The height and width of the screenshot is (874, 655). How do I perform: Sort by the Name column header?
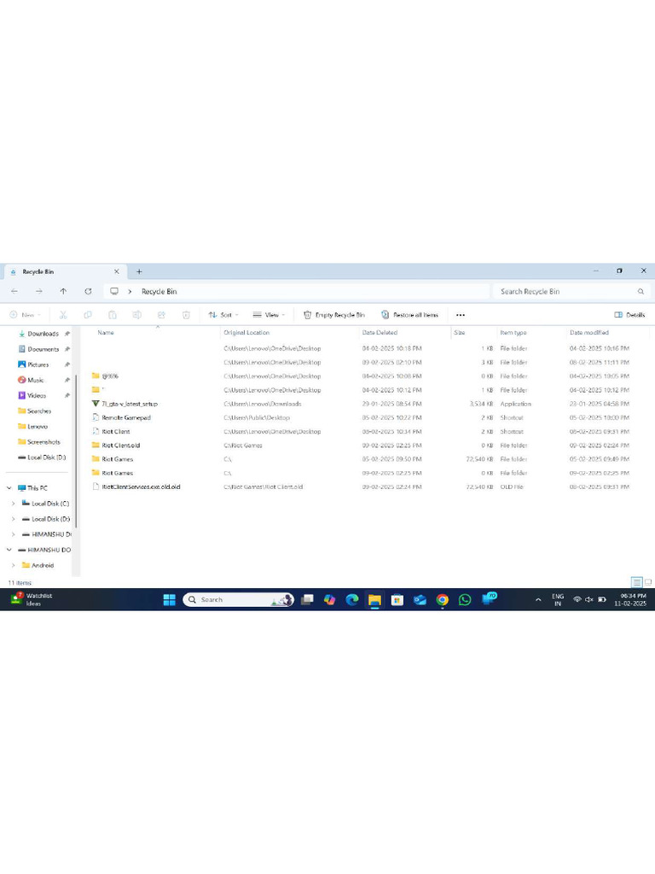pos(106,332)
